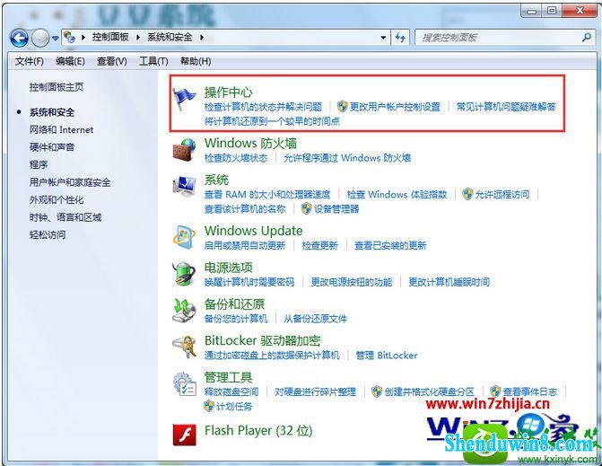Open the Windows 防火墙 heading link
The width and height of the screenshot is (602, 466).
click(x=250, y=144)
